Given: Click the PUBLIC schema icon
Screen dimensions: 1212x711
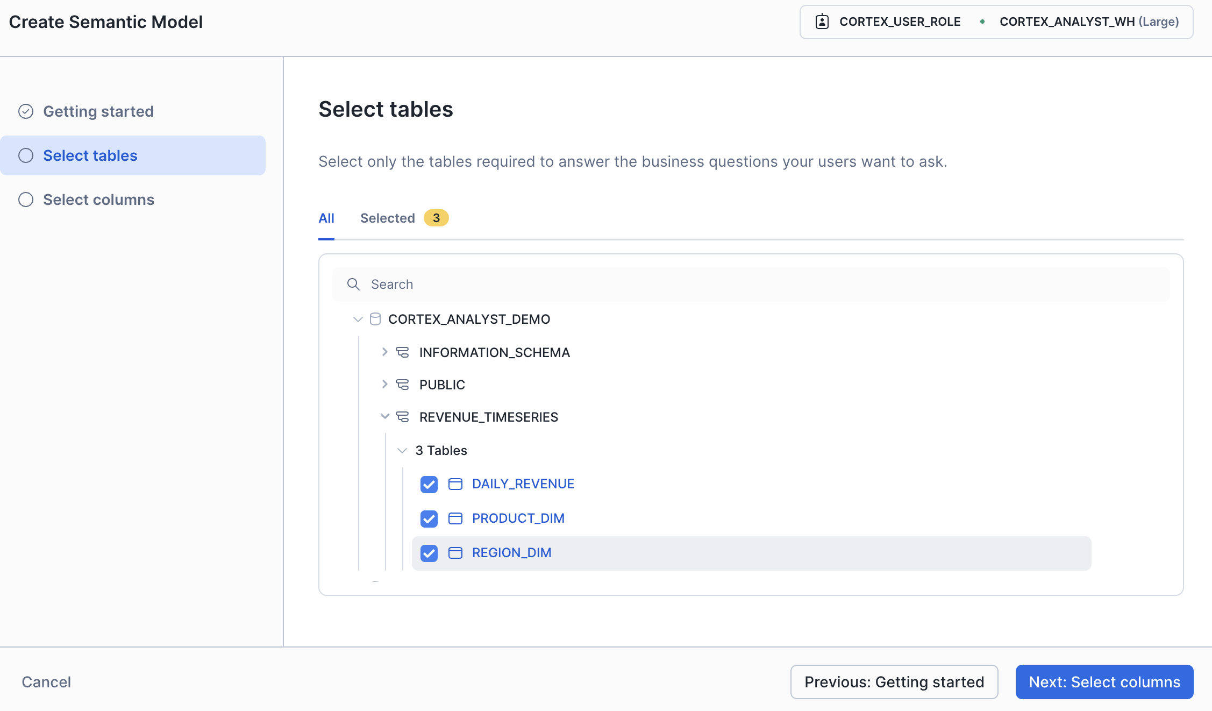Looking at the screenshot, I should [x=402, y=385].
